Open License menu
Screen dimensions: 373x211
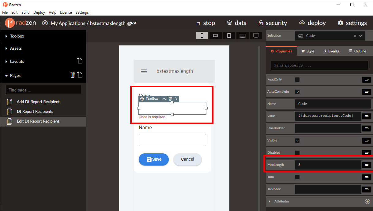tap(66, 13)
